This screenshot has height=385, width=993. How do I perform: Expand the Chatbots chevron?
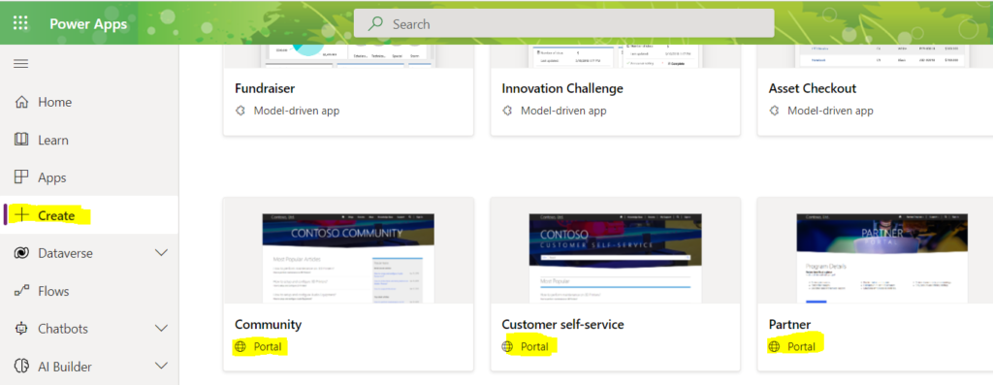point(162,328)
